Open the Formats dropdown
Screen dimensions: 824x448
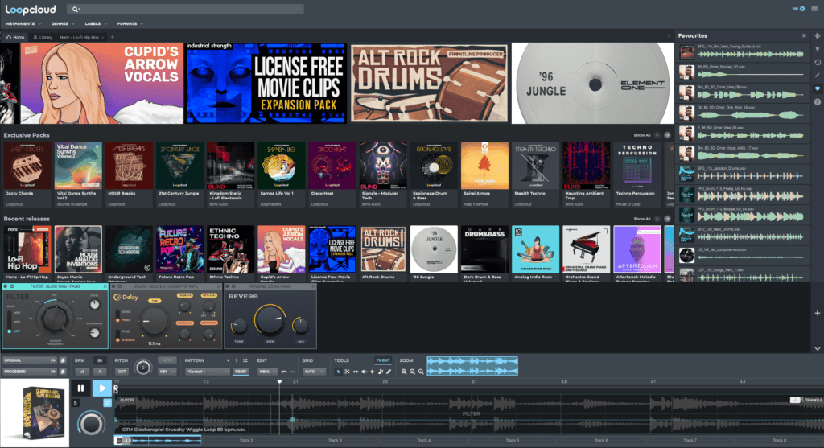click(x=130, y=23)
